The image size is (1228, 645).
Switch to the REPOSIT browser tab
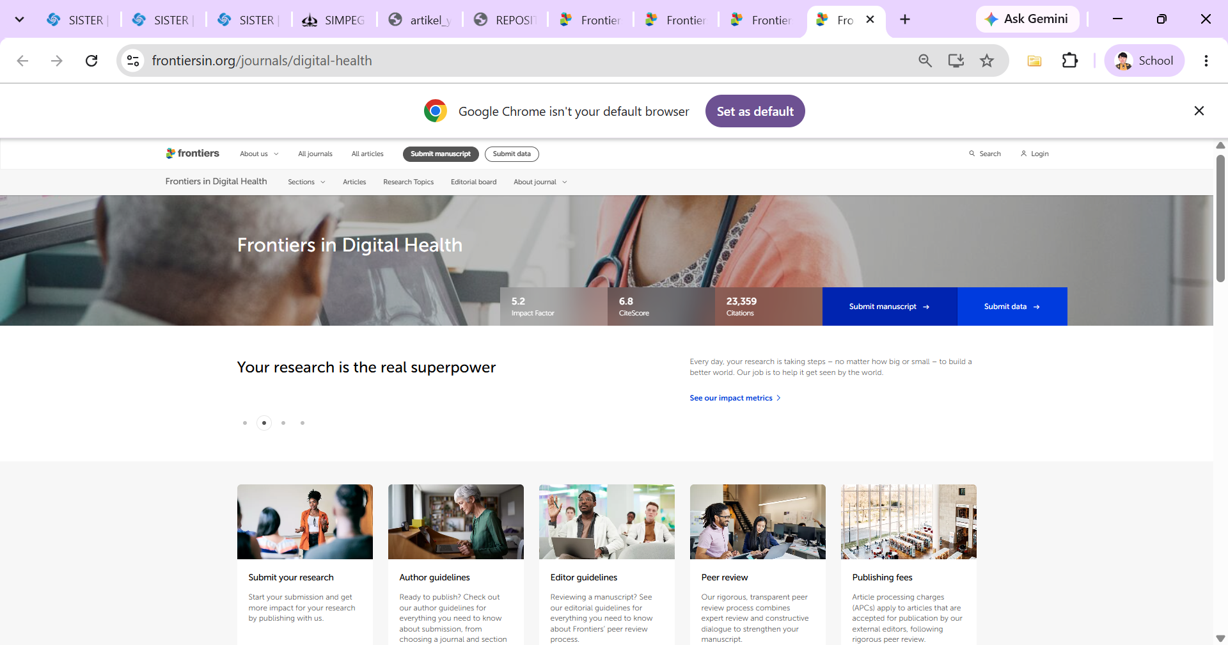coord(506,20)
